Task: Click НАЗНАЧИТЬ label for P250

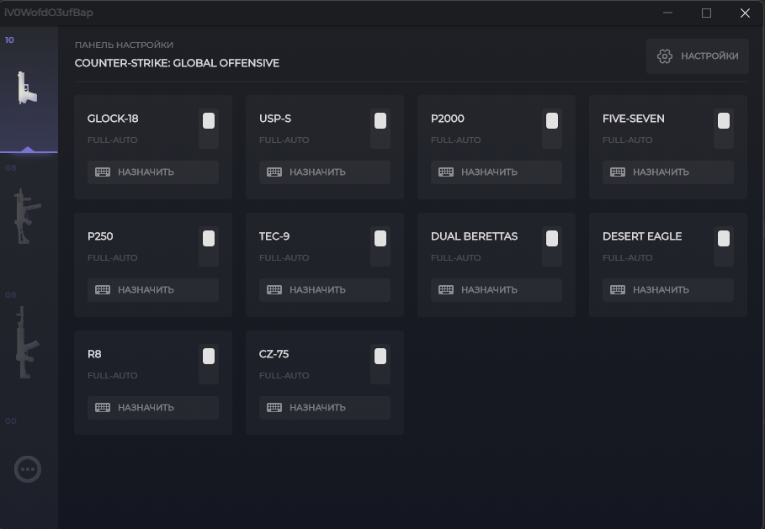Action: [146, 290]
